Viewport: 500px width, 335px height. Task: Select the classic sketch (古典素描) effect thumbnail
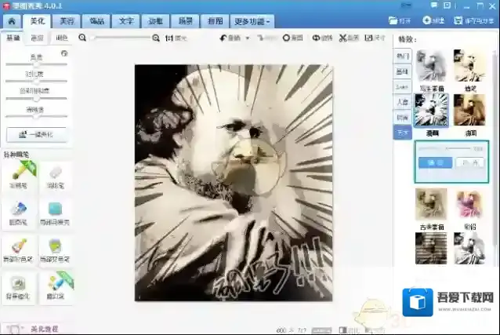[430, 206]
